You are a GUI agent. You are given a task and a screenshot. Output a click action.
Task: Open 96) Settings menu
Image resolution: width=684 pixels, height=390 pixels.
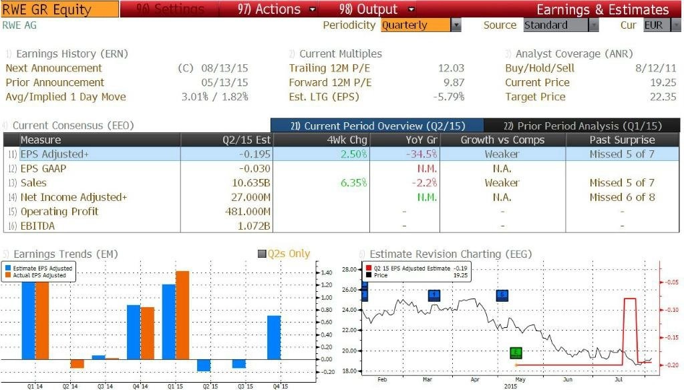point(170,9)
